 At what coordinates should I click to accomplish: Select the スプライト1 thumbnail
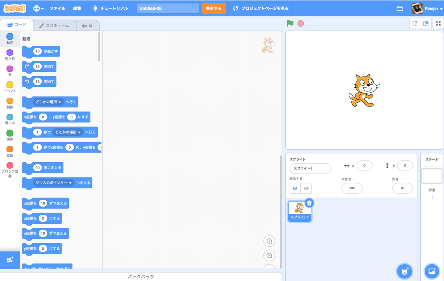coord(300,211)
